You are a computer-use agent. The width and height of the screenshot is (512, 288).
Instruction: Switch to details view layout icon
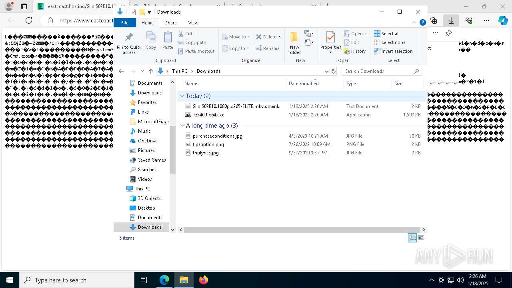tap(412, 238)
